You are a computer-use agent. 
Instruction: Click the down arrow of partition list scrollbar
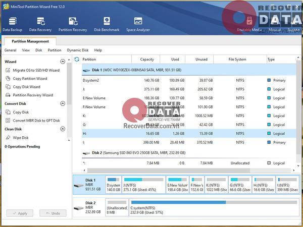click(298, 166)
